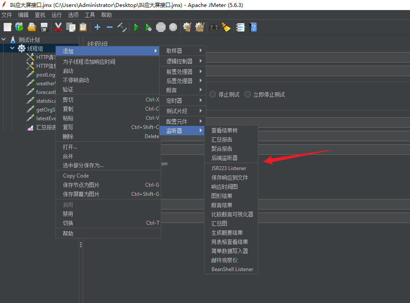This screenshot has height=303, width=410.
Task: Open the 帮助 menu in menu bar
Action: click(x=106, y=15)
